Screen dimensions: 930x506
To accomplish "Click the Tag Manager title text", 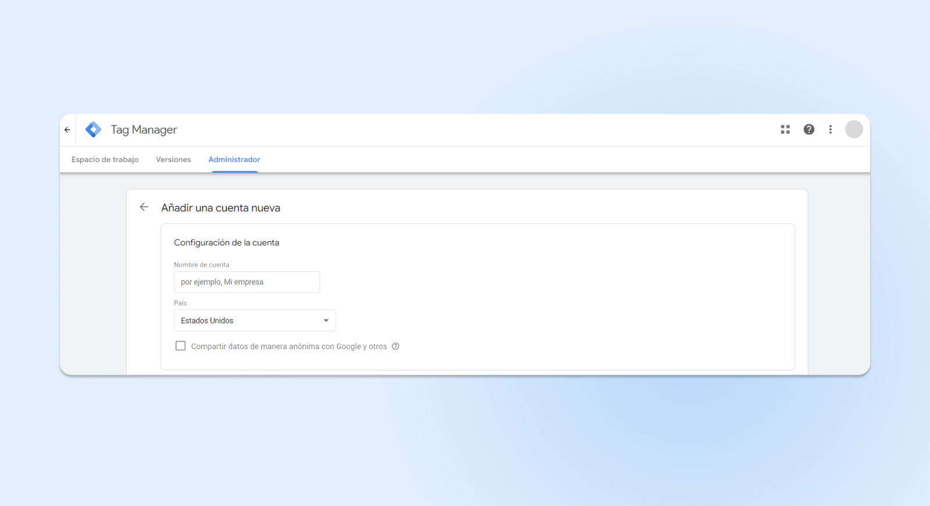I will pyautogui.click(x=144, y=130).
